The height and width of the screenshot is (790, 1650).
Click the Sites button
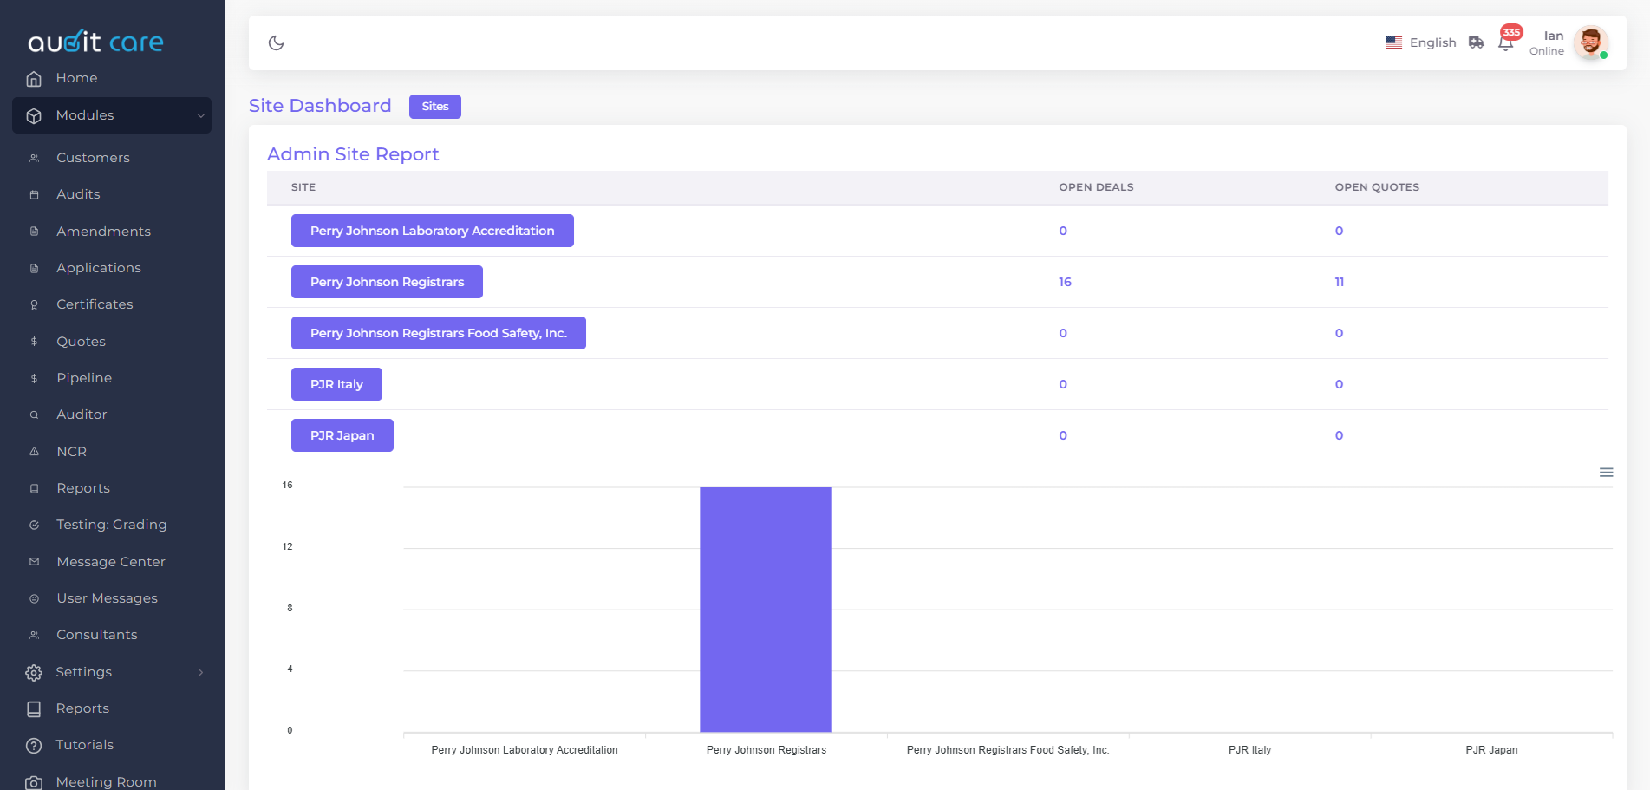click(x=434, y=107)
